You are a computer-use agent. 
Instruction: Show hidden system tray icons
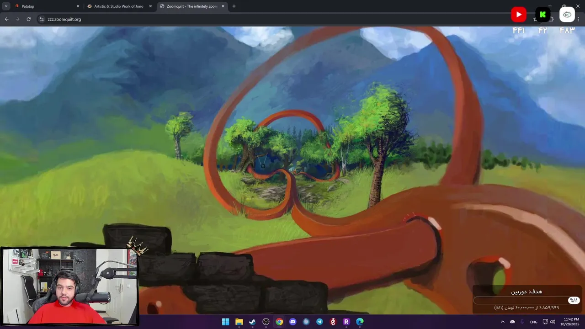(503, 322)
